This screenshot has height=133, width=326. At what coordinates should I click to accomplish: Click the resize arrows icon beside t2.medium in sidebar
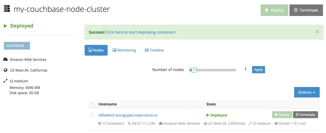[6, 81]
